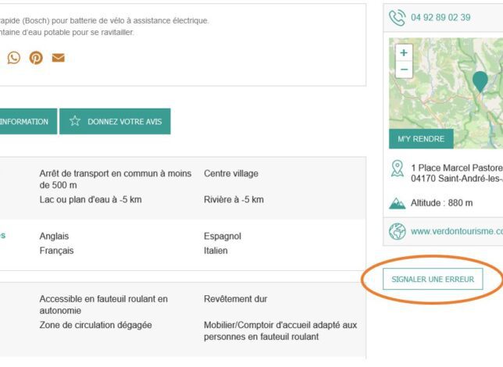Viewport: 503px width, 367px height.
Task: Click the star icon to review
Action: coord(75,121)
